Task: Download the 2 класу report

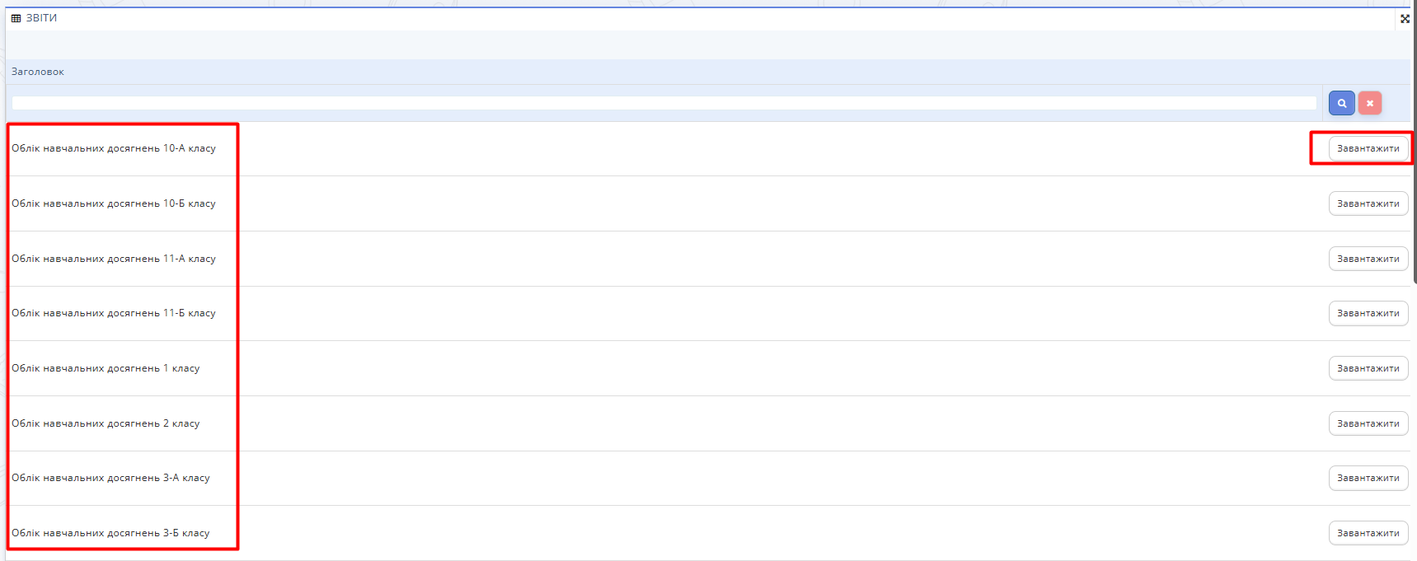Action: point(1368,423)
